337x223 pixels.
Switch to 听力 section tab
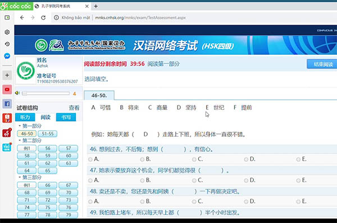point(25,117)
